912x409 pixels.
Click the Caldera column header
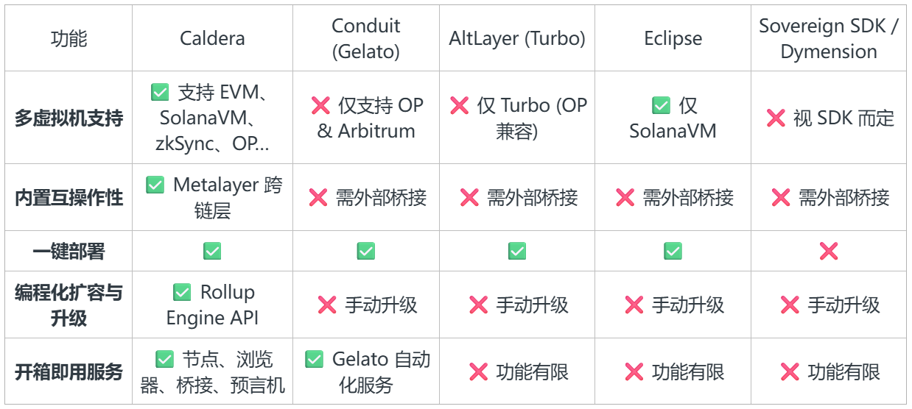coord(212,39)
